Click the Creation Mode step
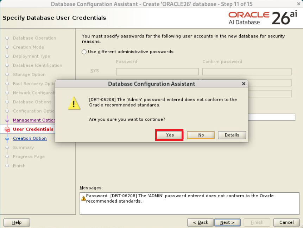303x228 pixels. pyautogui.click(x=29, y=47)
